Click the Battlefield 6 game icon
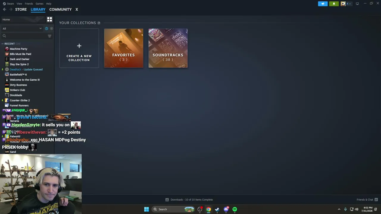 tap(7, 75)
